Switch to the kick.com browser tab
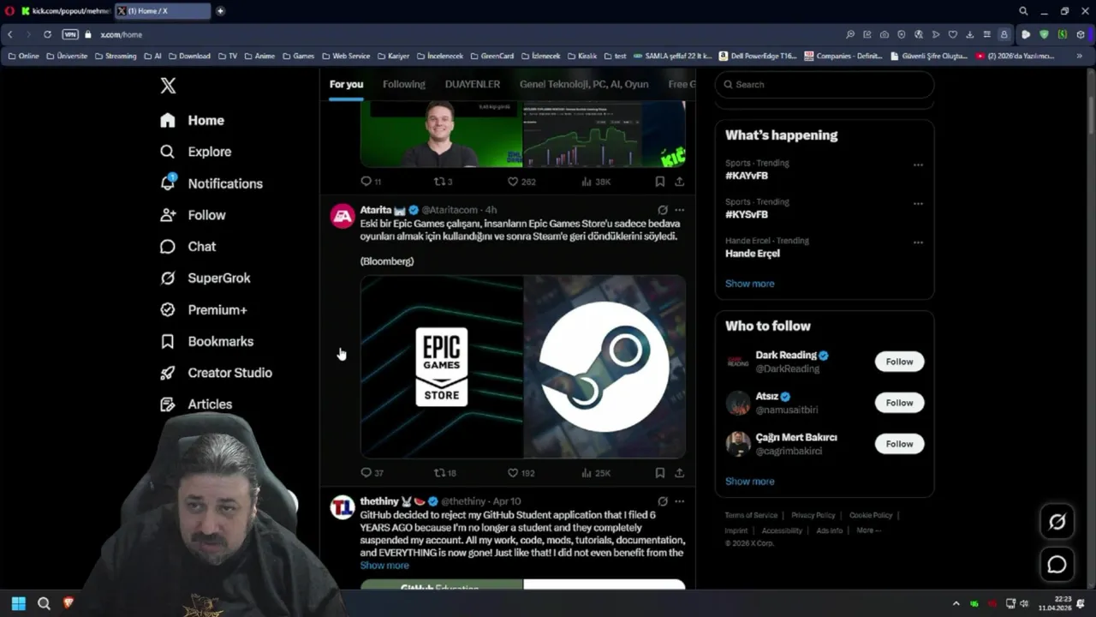The height and width of the screenshot is (617, 1096). [65, 11]
